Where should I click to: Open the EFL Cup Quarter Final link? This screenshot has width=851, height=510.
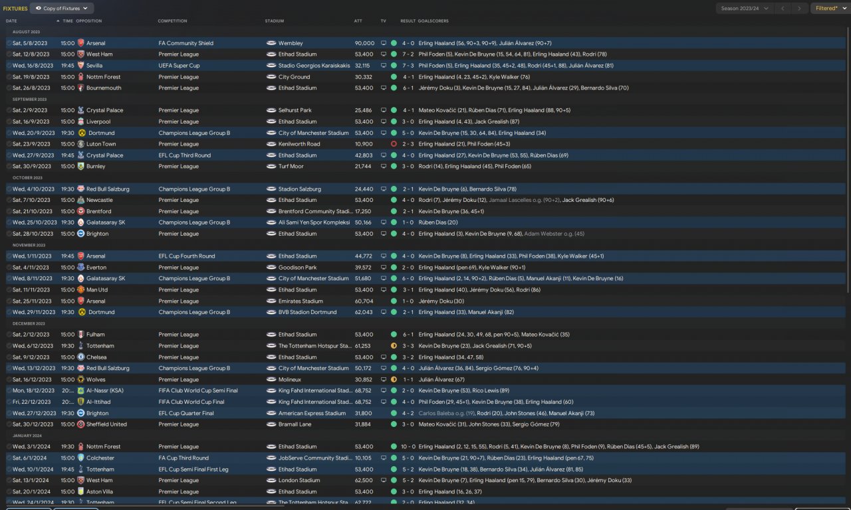[186, 413]
